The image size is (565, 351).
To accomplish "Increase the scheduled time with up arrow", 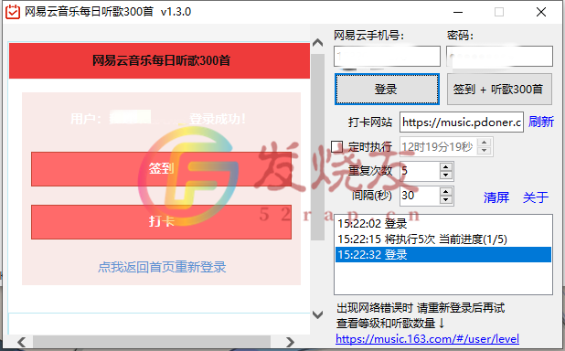I will click(x=484, y=143).
